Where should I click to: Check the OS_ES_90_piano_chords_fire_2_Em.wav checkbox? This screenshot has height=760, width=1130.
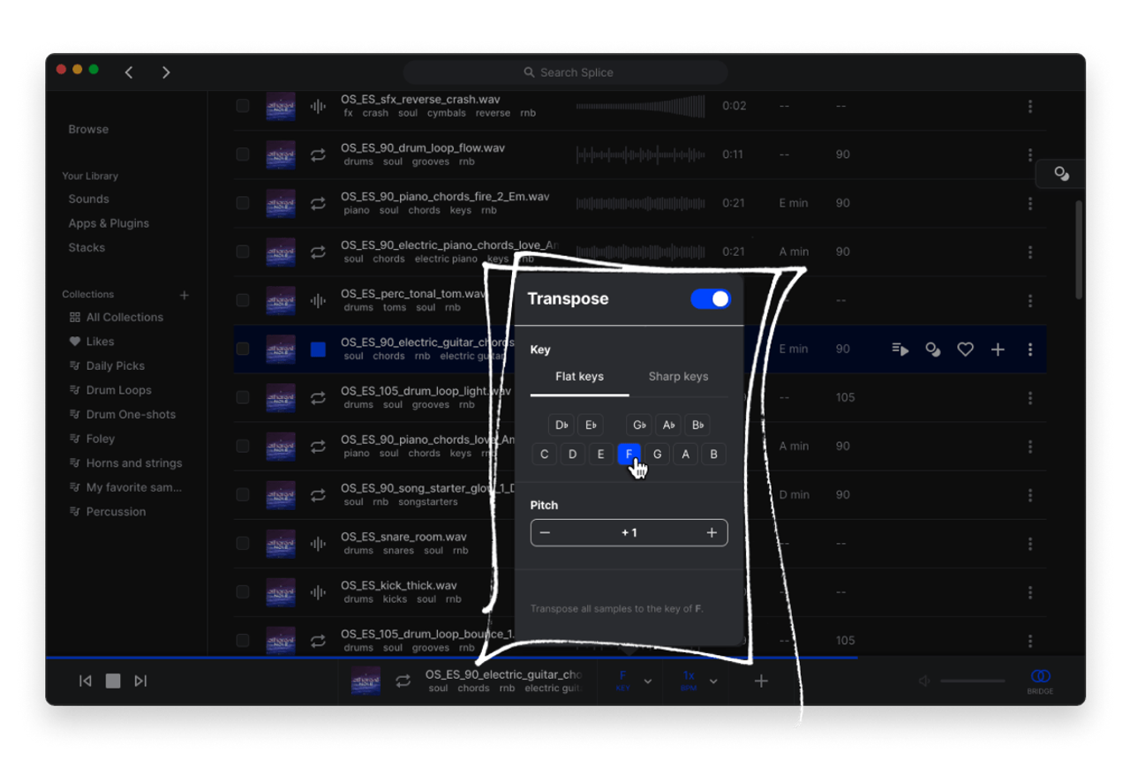[x=242, y=203]
